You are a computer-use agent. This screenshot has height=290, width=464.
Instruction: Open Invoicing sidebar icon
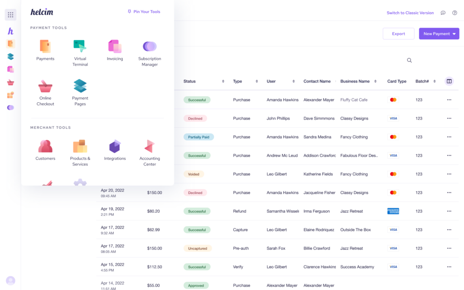10,69
